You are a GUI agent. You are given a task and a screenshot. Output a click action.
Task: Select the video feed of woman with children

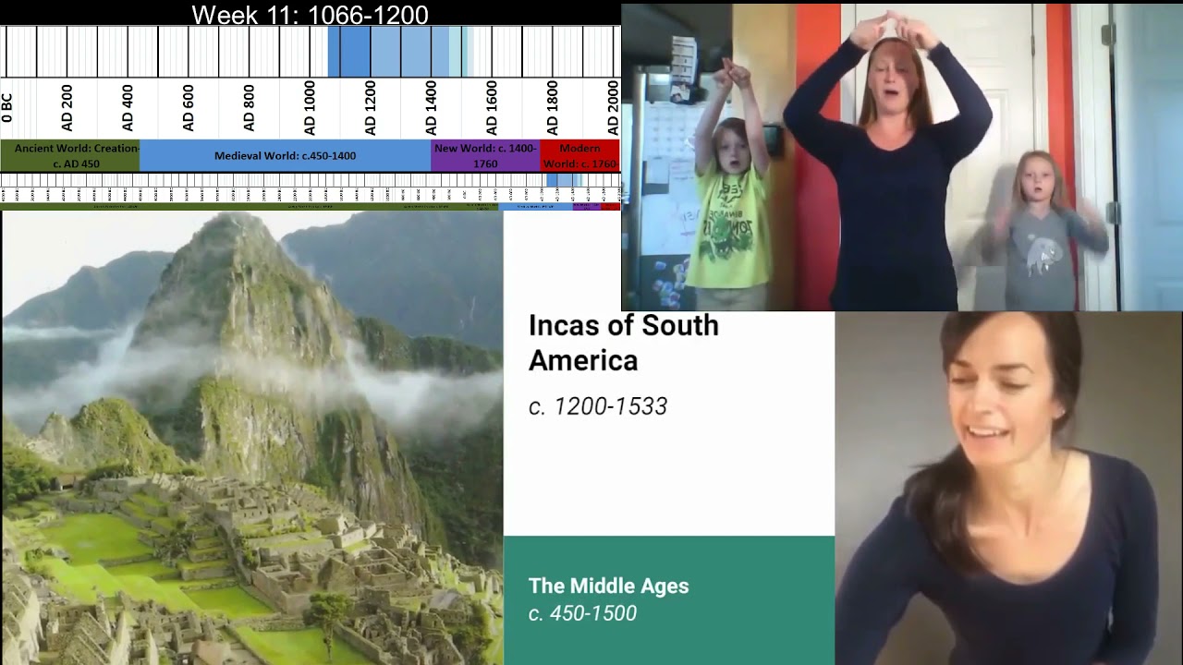902,157
